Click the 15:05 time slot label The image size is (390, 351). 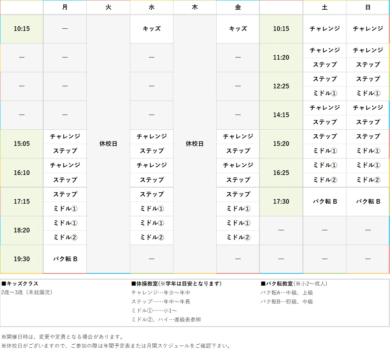coord(21,144)
